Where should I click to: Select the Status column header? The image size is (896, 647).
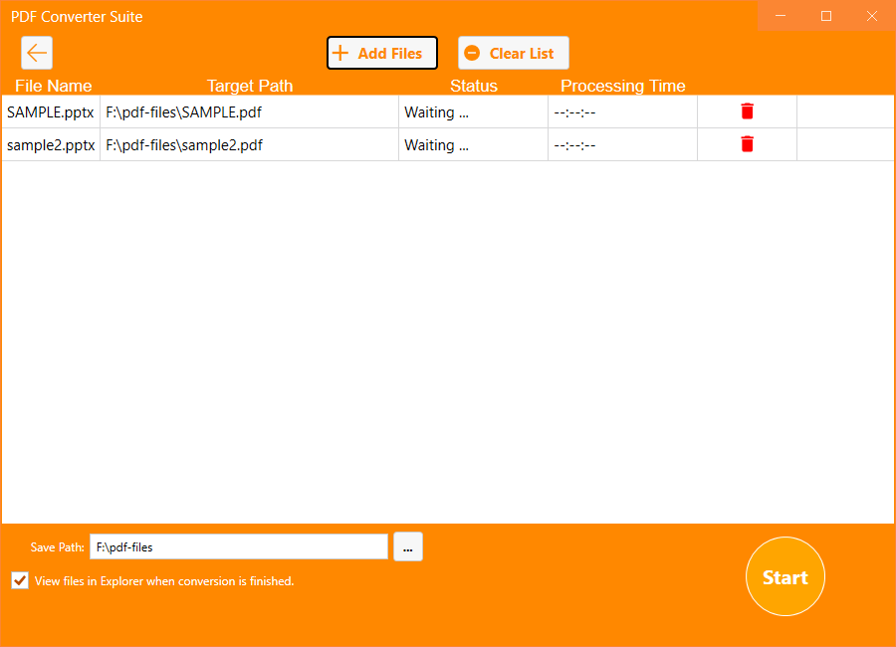pyautogui.click(x=473, y=87)
